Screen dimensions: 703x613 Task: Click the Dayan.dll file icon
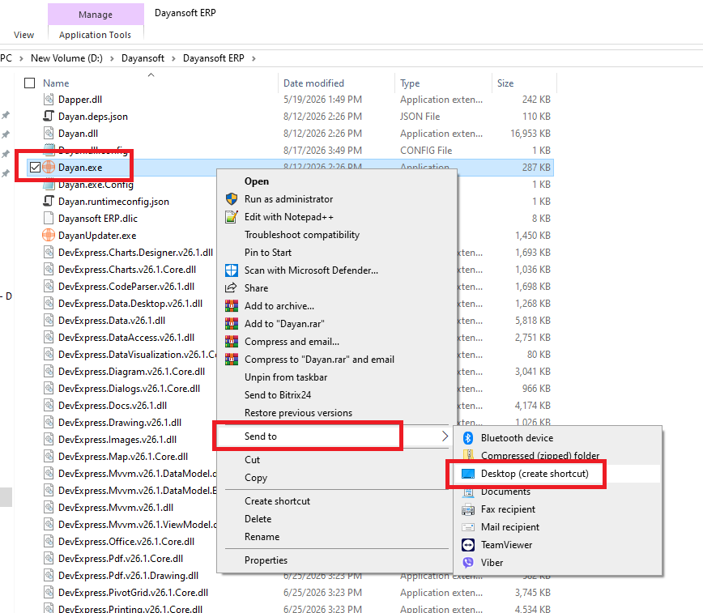point(49,133)
